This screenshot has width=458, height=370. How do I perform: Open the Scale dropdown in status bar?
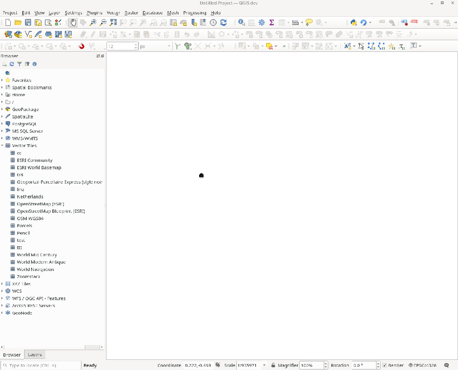tap(264, 365)
